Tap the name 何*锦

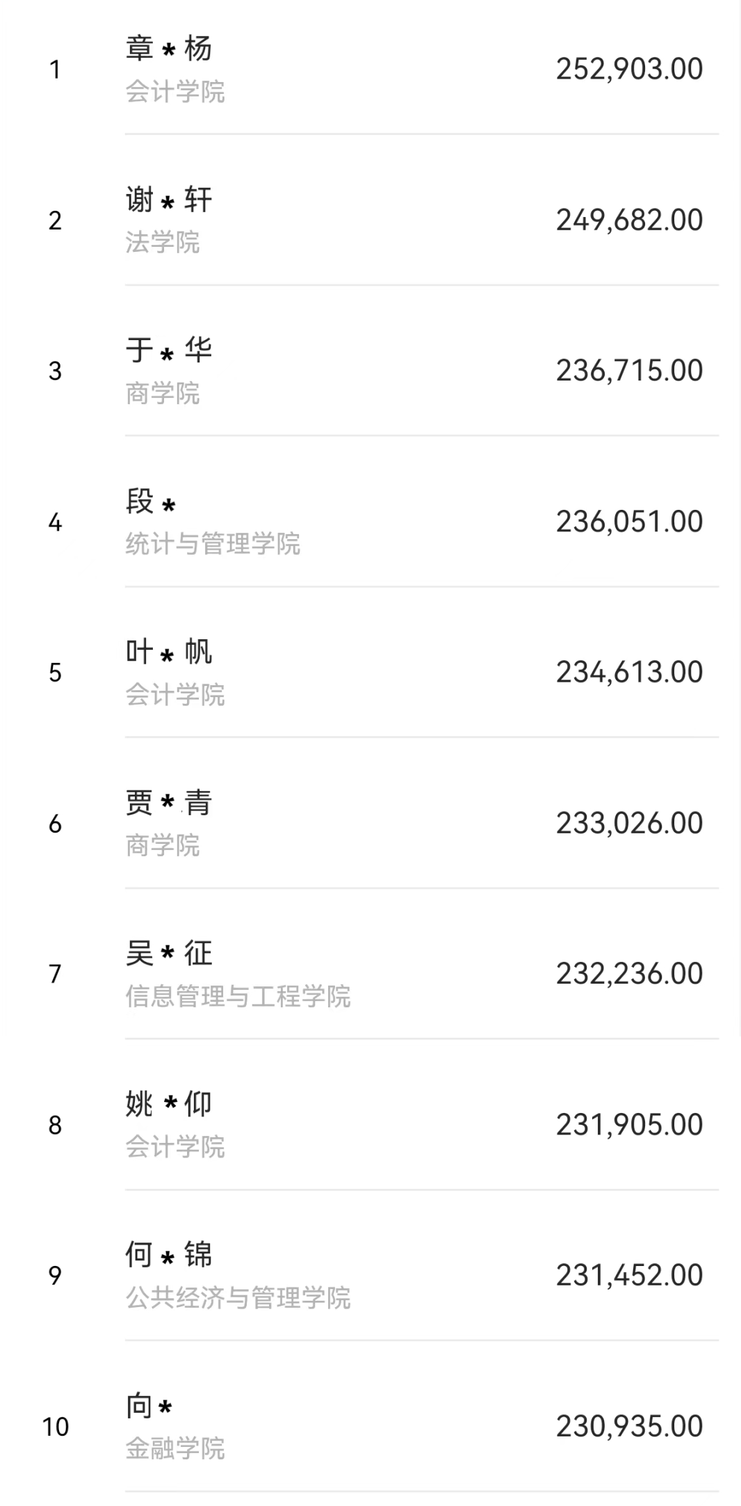tap(169, 1254)
